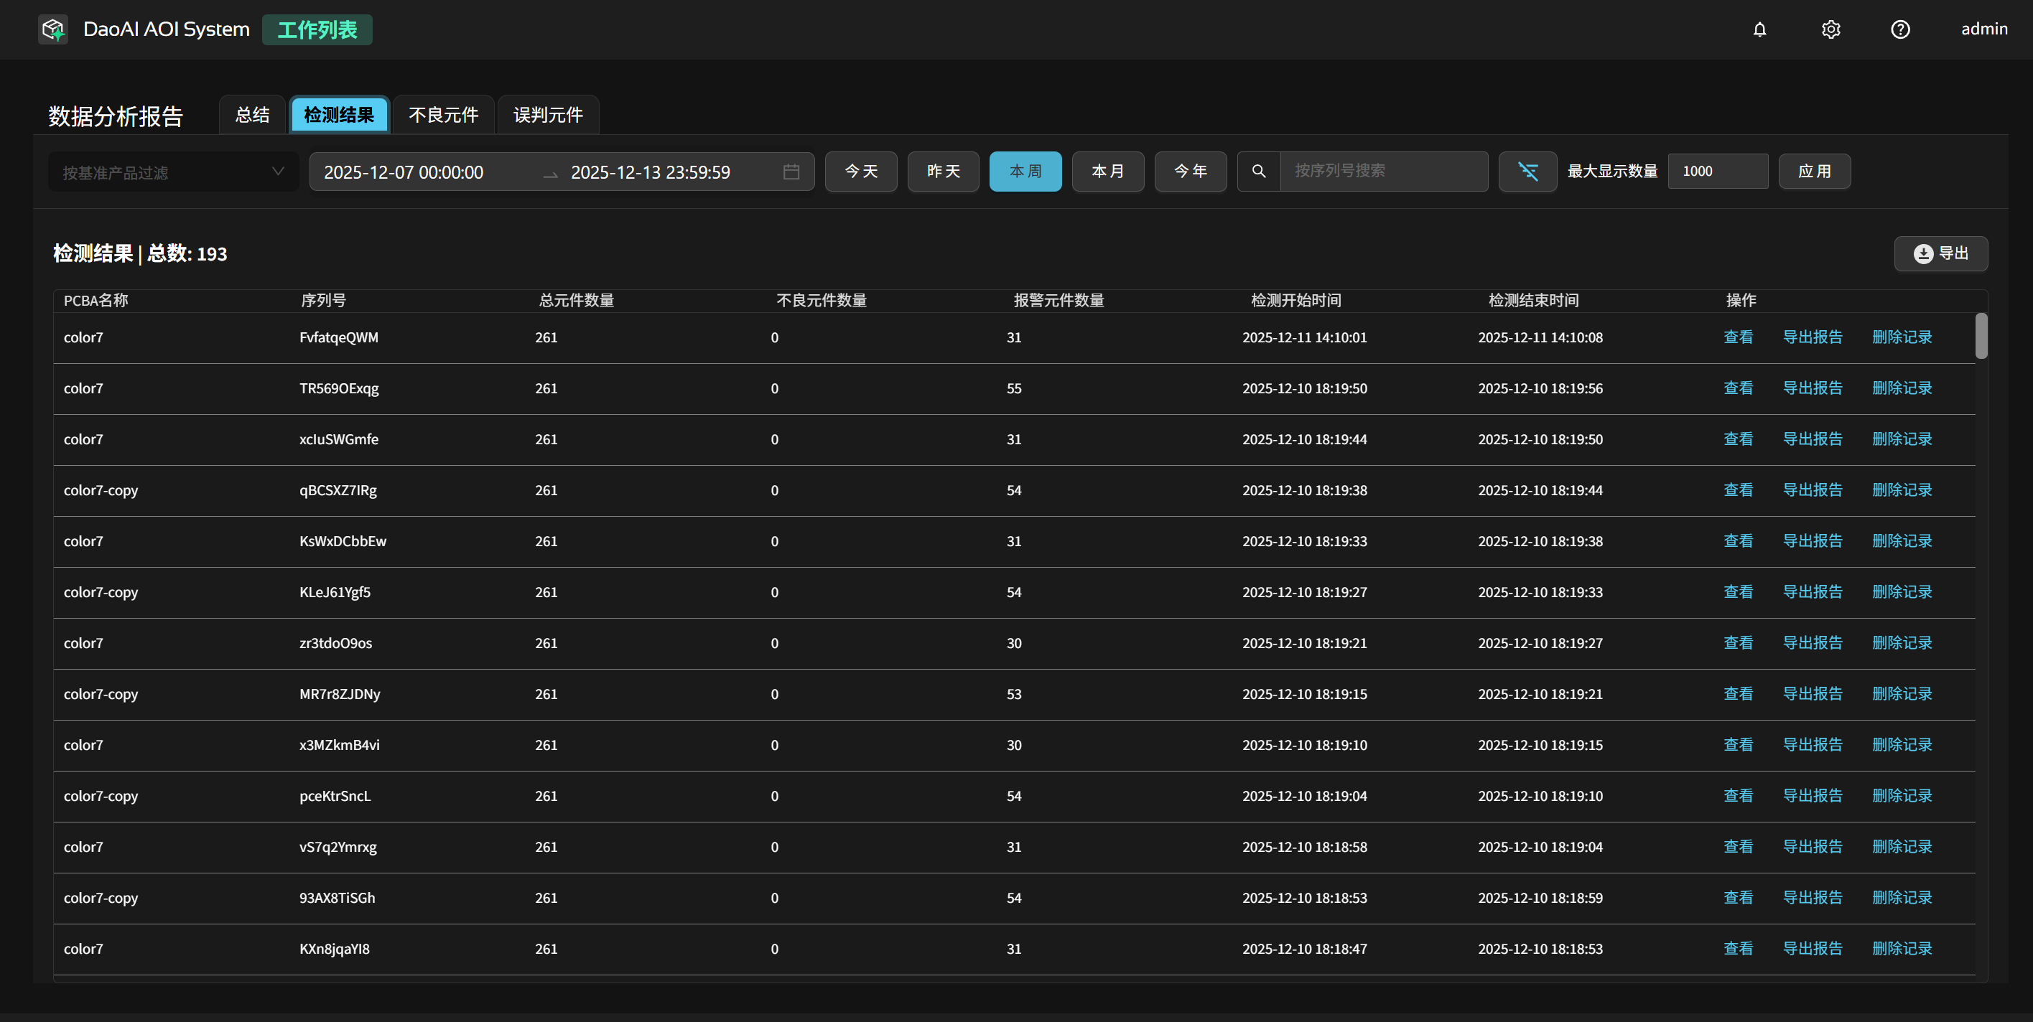Click 查看 for serial FvfatqeQWM
The width and height of the screenshot is (2033, 1022).
tap(1737, 337)
